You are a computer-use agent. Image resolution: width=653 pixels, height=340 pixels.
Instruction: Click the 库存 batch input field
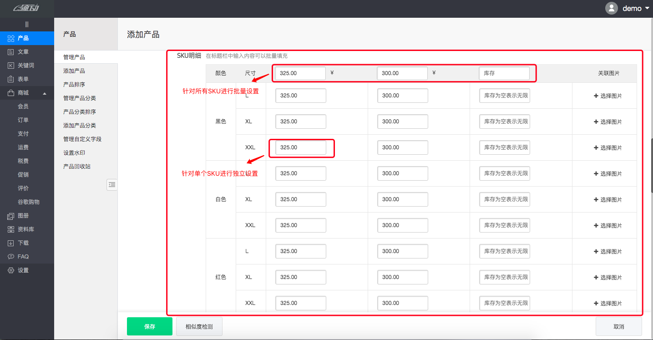pos(504,73)
